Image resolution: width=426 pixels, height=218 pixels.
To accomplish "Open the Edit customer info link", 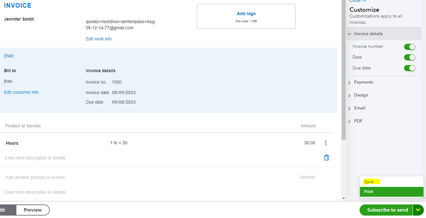I will point(21,92).
